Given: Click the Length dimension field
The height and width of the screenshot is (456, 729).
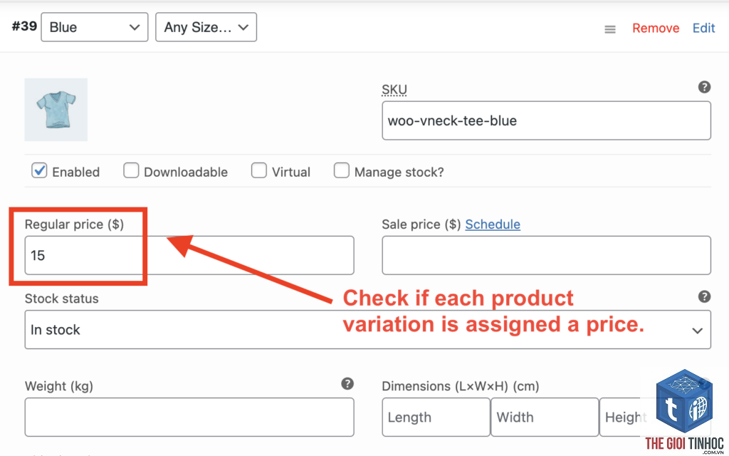Looking at the screenshot, I should [x=436, y=417].
